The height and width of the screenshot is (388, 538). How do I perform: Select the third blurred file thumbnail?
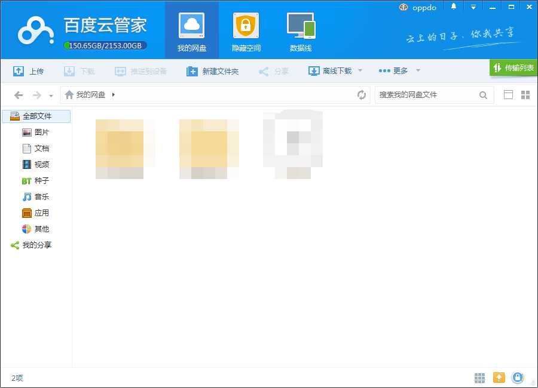point(293,144)
